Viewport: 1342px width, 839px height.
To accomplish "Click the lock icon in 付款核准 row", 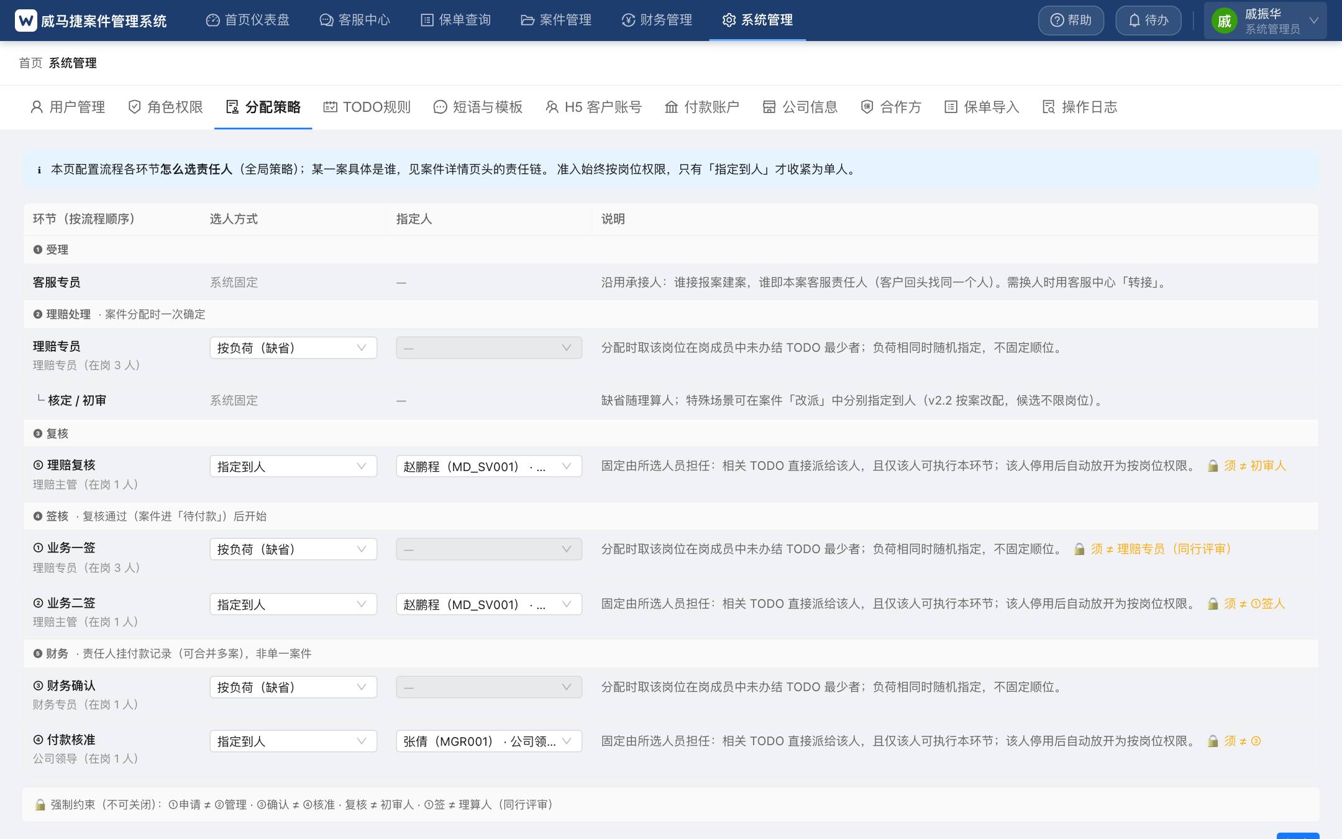I will point(1213,741).
